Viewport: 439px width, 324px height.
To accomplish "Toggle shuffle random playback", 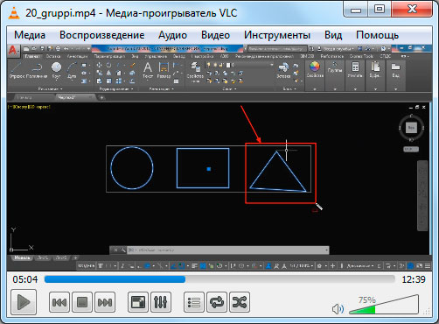I will (240, 302).
